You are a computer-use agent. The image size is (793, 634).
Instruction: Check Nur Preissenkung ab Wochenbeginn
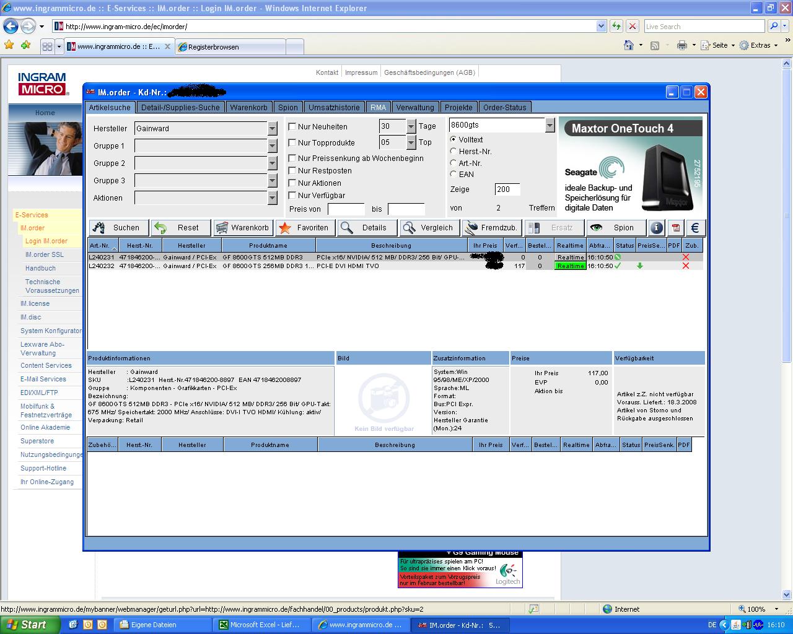pyautogui.click(x=292, y=158)
